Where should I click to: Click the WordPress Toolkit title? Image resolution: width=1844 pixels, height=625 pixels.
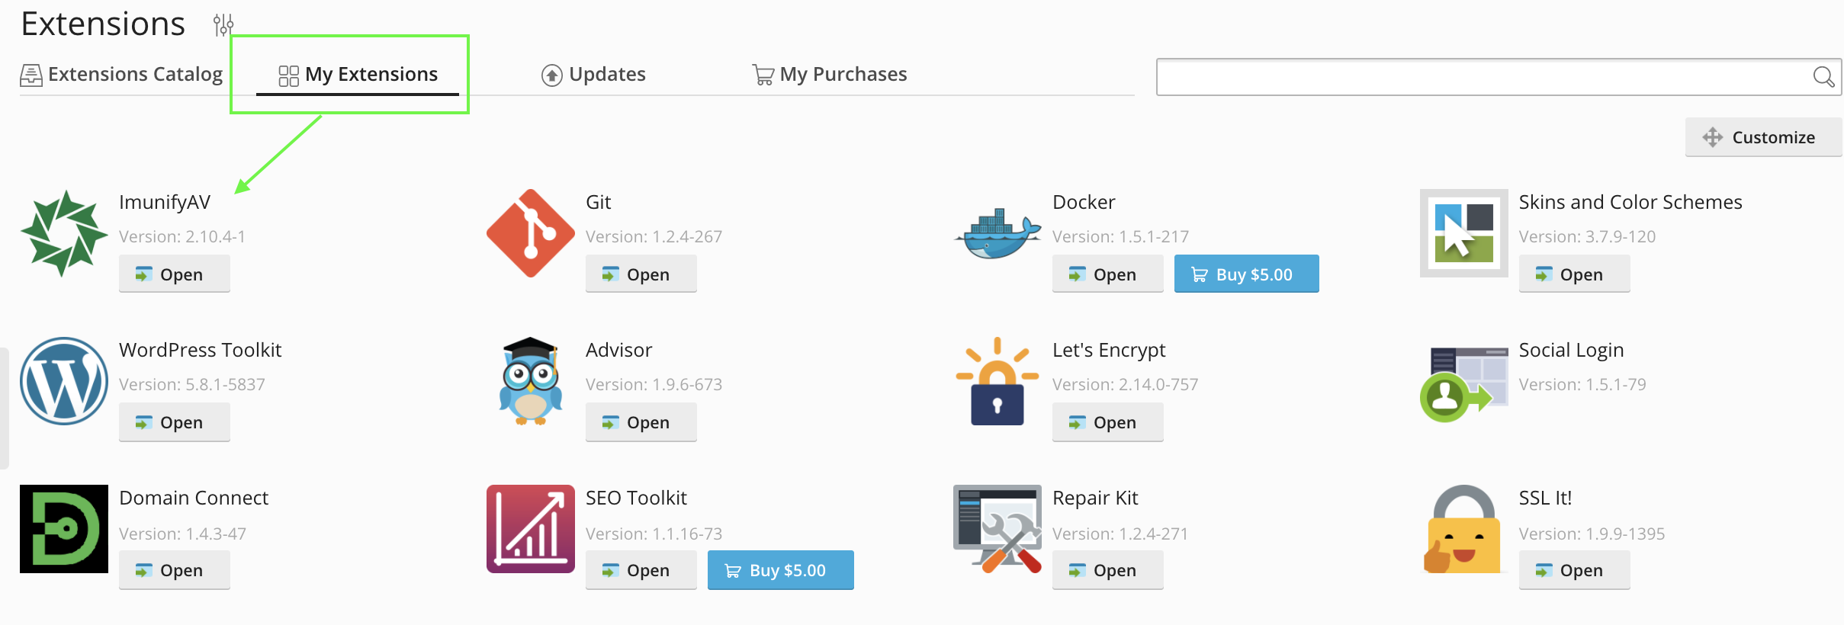201,350
